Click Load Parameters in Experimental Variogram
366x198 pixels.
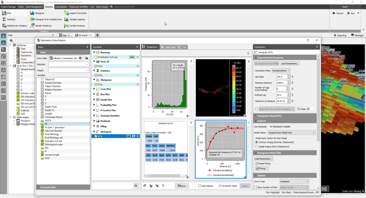coord(290,64)
